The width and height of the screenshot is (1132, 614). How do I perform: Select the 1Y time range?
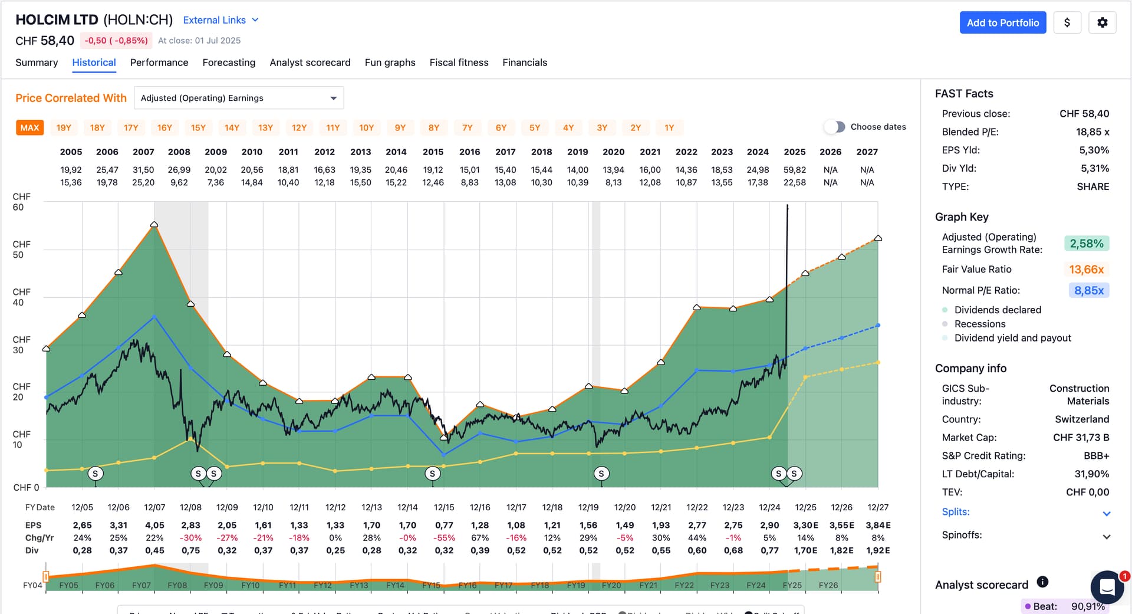[x=669, y=127]
